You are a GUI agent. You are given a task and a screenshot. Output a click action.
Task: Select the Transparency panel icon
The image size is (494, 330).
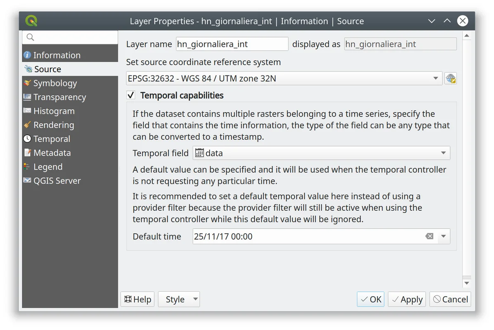(27, 97)
